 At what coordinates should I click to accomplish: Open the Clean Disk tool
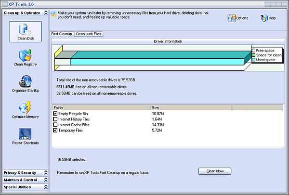(x=25, y=31)
